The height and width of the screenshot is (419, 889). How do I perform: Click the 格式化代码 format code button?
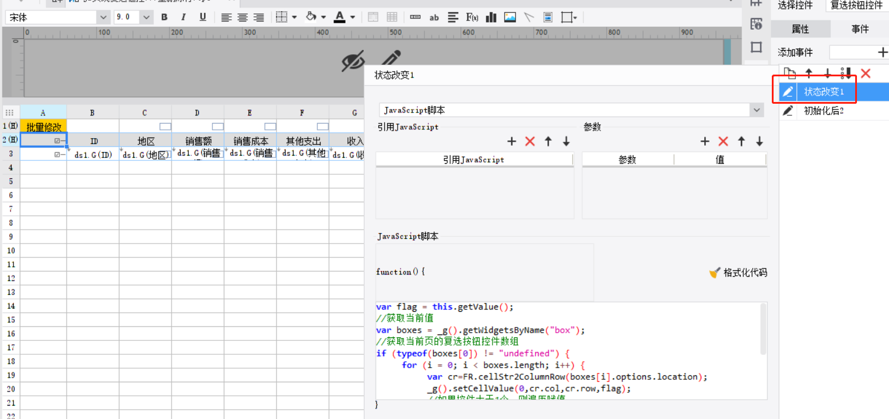tap(738, 272)
